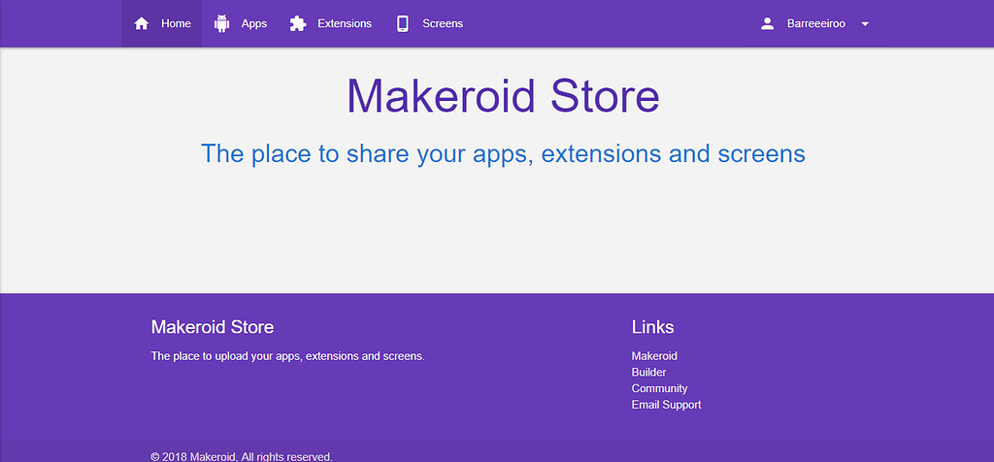The width and height of the screenshot is (994, 462).
Task: Click the 2018 Makeroid copyright text
Action: tap(242, 456)
